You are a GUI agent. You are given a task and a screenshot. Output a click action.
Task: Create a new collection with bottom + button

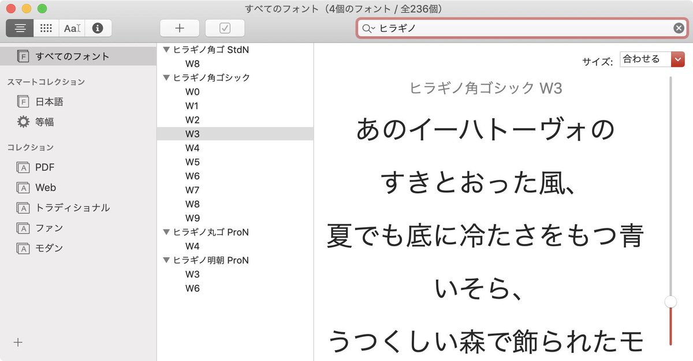coord(17,343)
